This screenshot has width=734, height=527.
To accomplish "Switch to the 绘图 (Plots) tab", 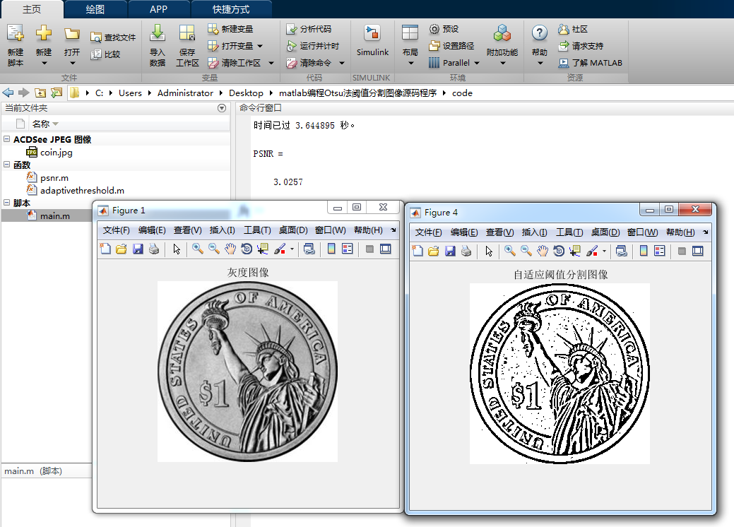I will (95, 9).
